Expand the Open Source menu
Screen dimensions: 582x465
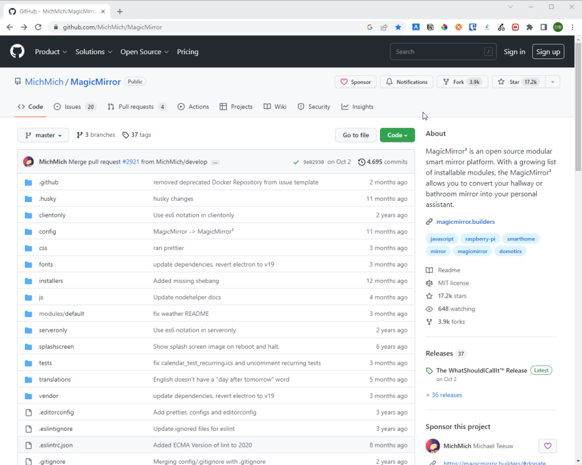pos(144,52)
